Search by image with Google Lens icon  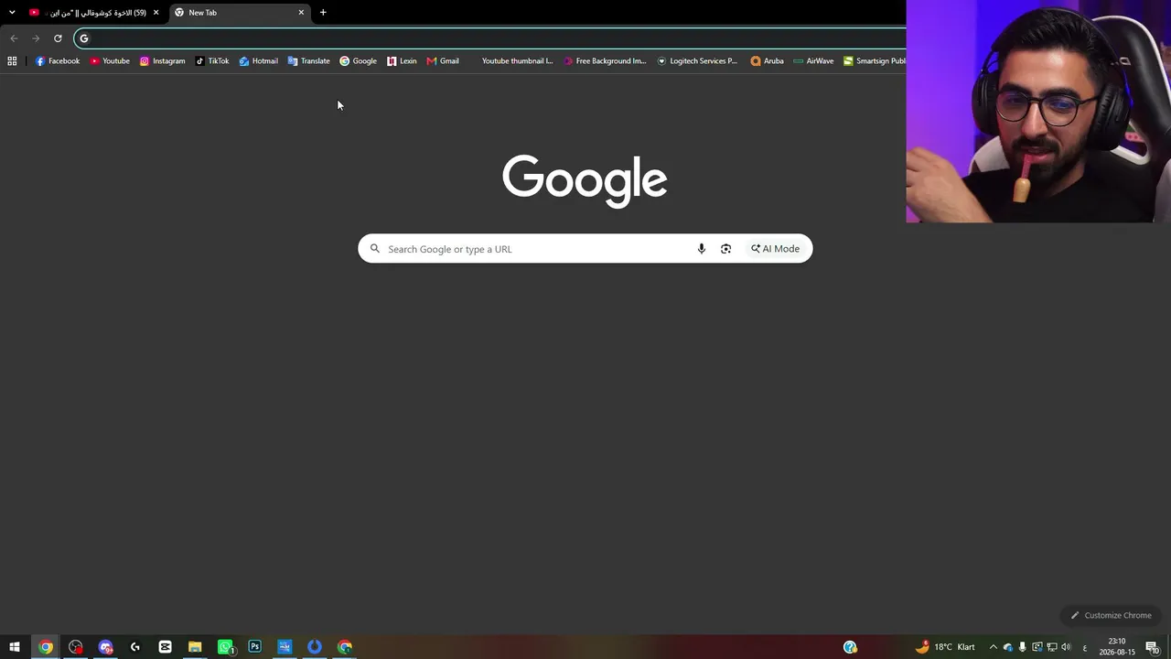click(726, 249)
